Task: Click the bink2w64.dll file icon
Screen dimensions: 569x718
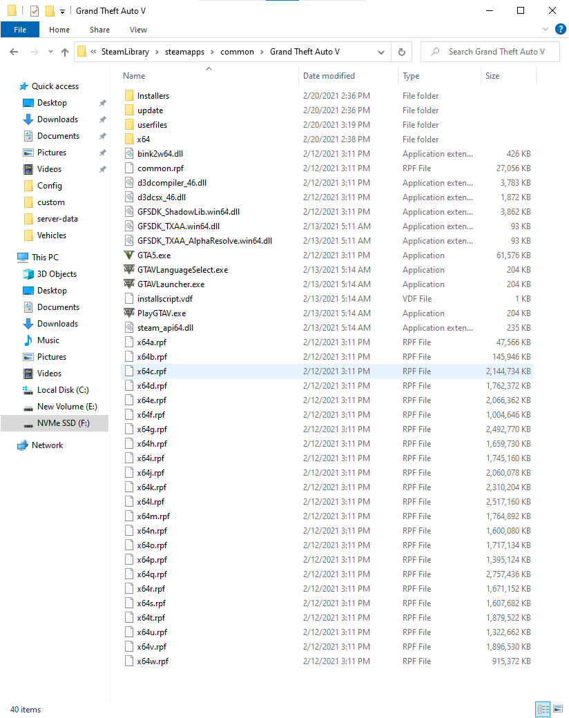Action: click(129, 153)
